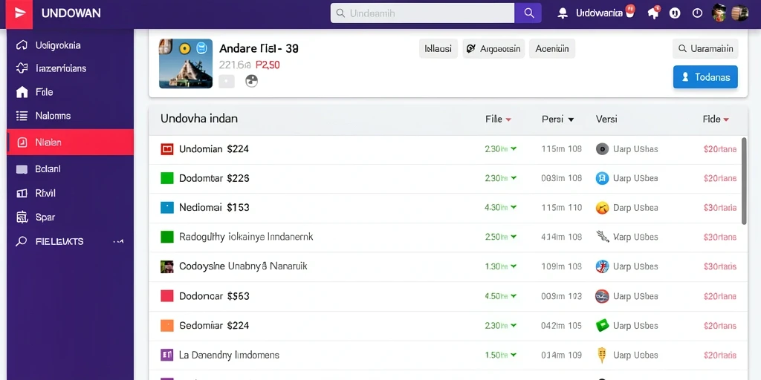Click the clock icon in top bar
The image size is (761, 380).
[697, 13]
